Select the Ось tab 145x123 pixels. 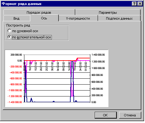point(44,18)
